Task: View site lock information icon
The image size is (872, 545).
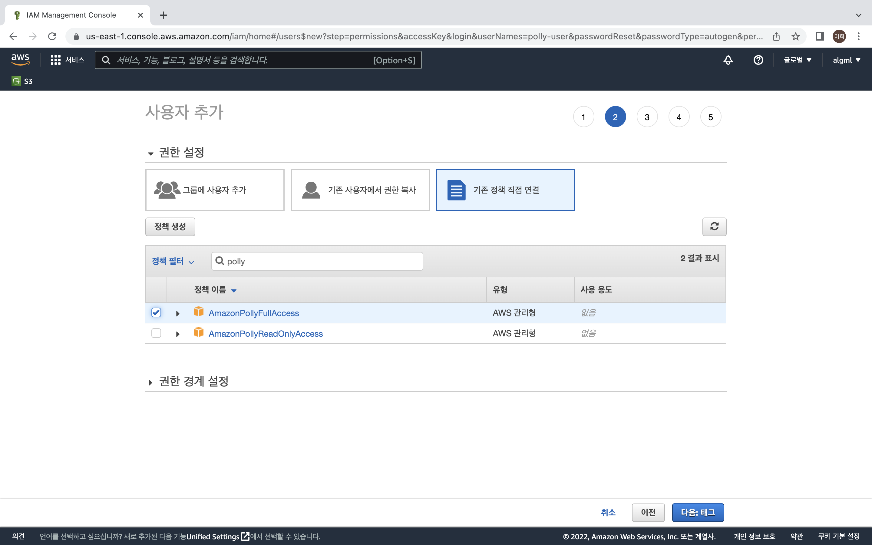Action: (76, 36)
